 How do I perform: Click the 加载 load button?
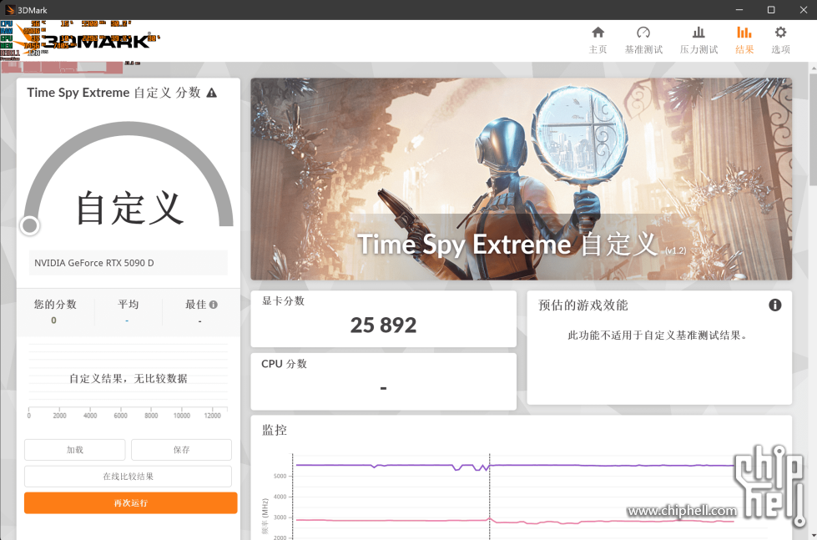[74, 449]
